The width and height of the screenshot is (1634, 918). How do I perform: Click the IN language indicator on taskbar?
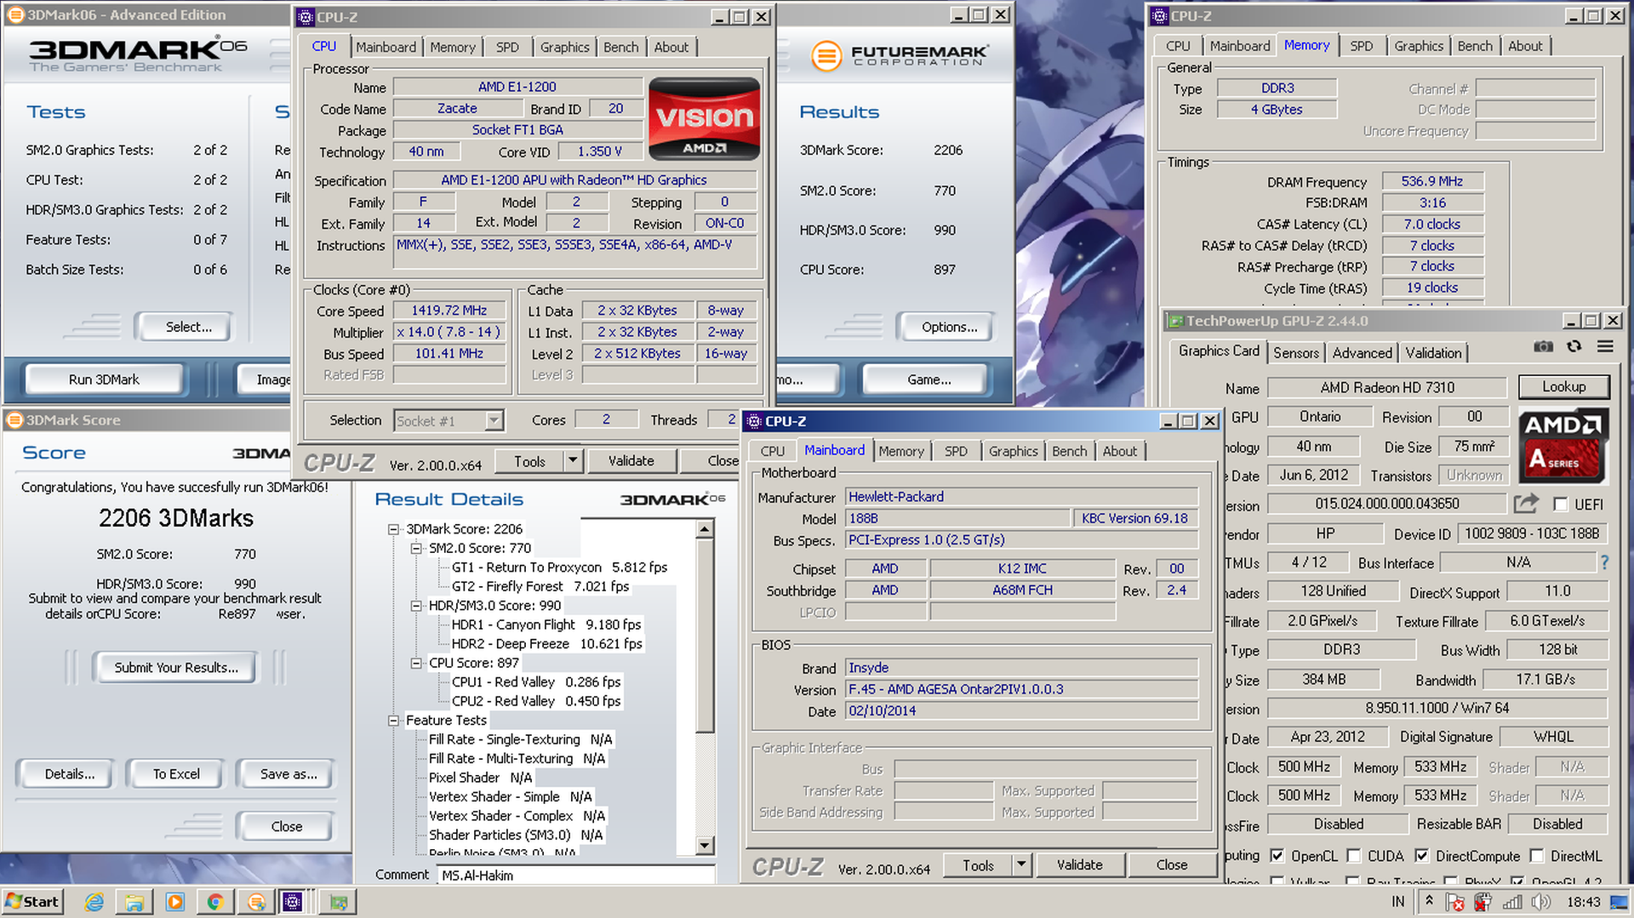[x=1398, y=902]
